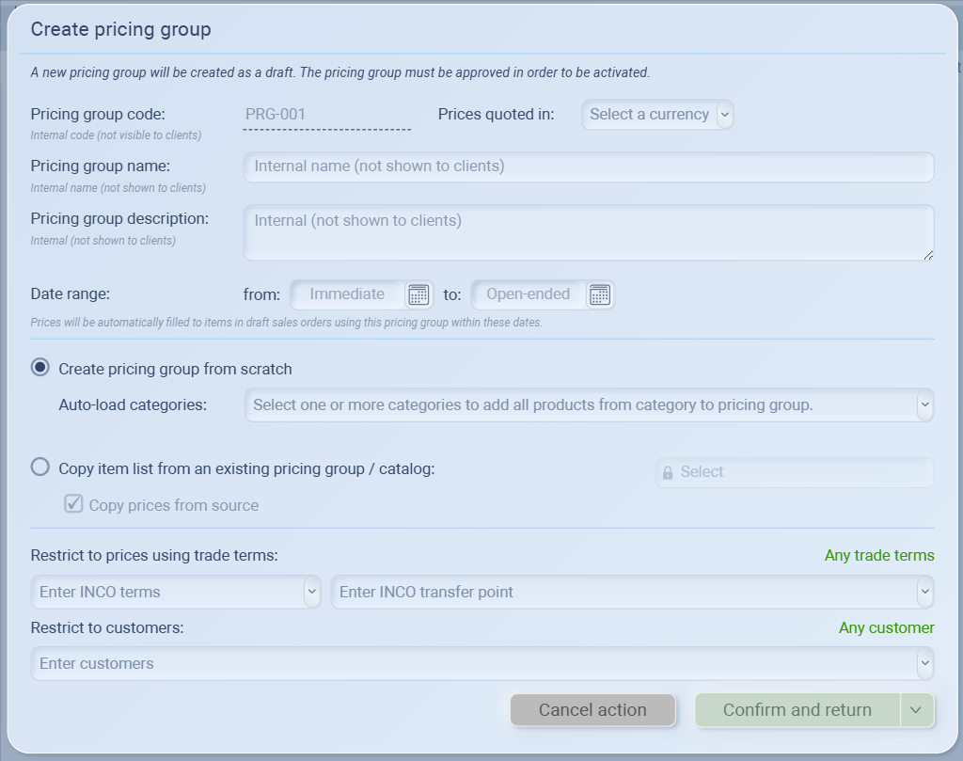This screenshot has width=963, height=761.
Task: Click the 'Prices quoted in:' label
Action: pos(496,114)
